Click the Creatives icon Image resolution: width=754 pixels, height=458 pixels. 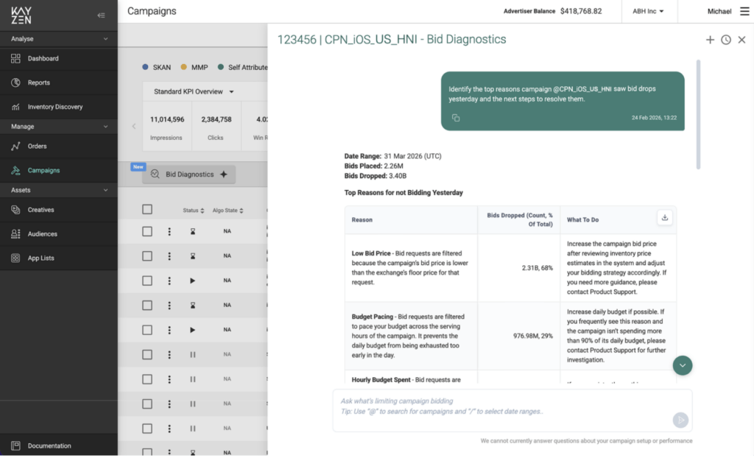(15, 210)
